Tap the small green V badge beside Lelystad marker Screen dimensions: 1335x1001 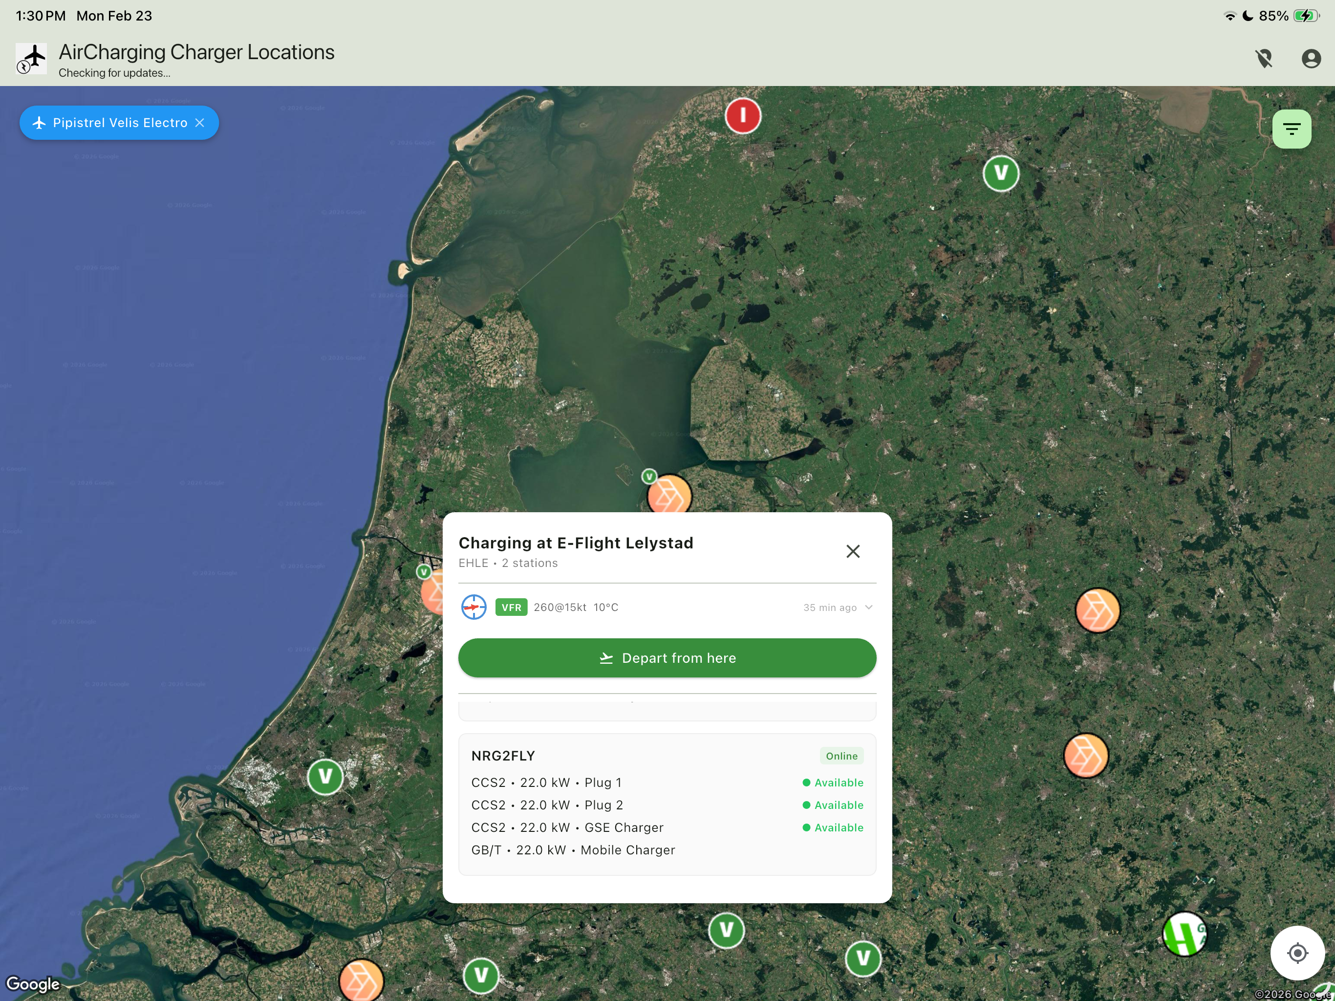click(x=649, y=477)
